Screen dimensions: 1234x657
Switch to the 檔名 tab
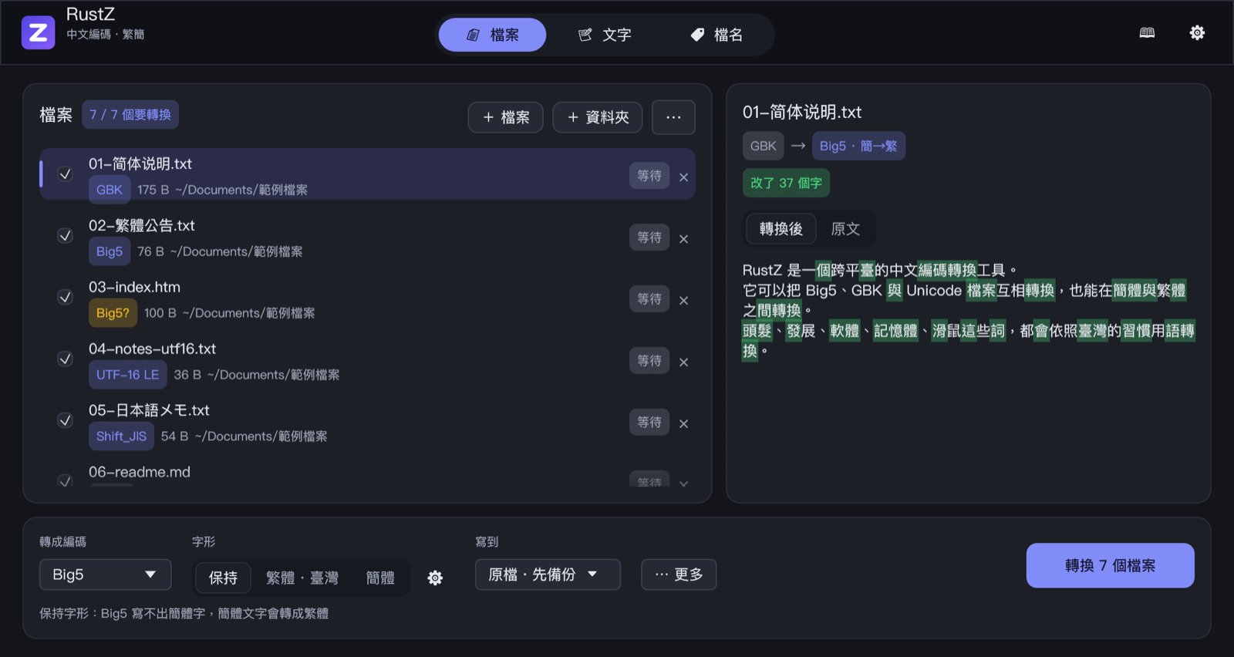716,35
